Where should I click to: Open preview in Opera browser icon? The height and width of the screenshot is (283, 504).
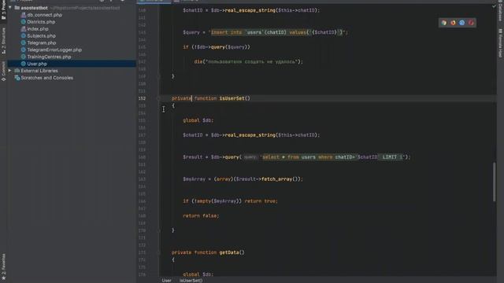pos(471,23)
